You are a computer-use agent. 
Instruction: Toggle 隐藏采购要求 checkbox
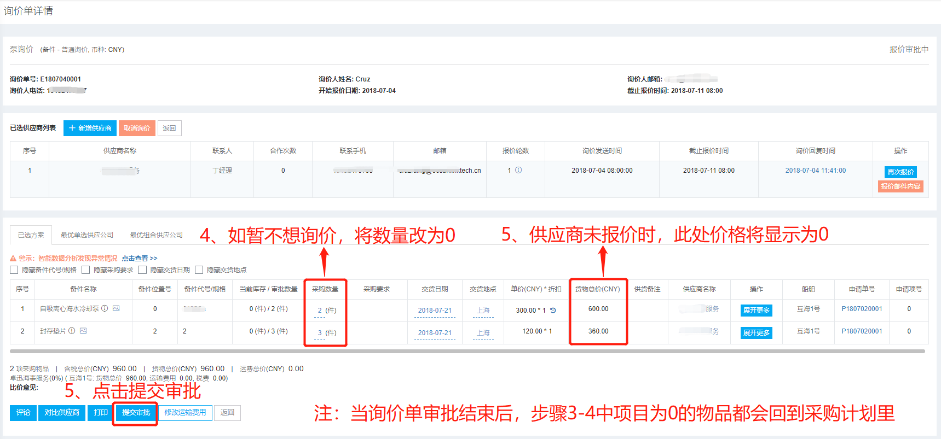(x=85, y=270)
